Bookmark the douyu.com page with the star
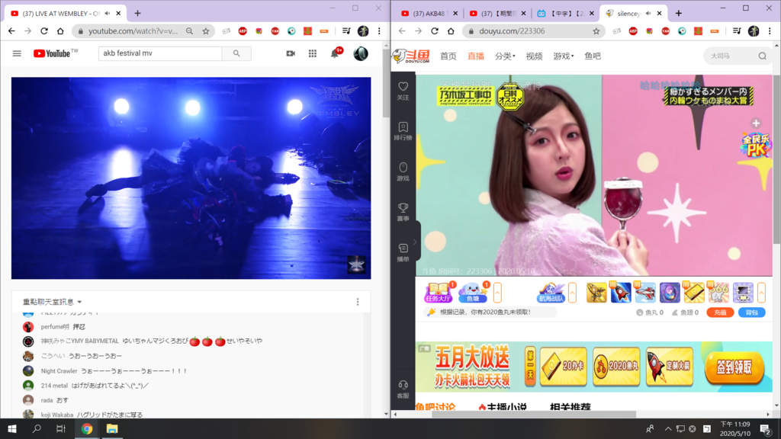781x439 pixels. point(596,30)
